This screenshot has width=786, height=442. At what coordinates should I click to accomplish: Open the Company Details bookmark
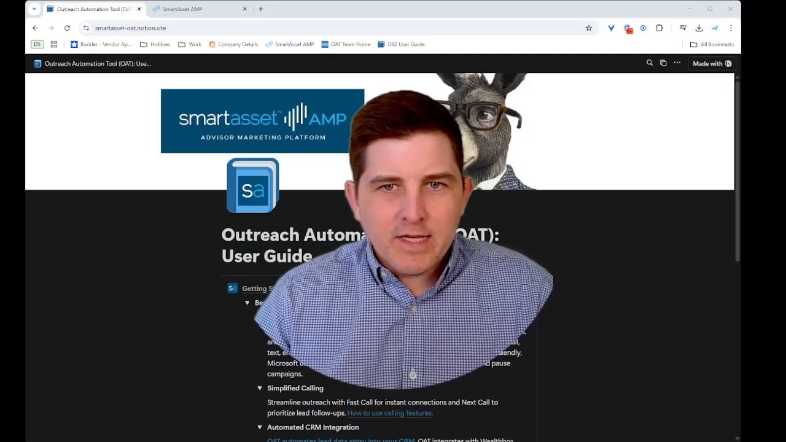coord(233,44)
